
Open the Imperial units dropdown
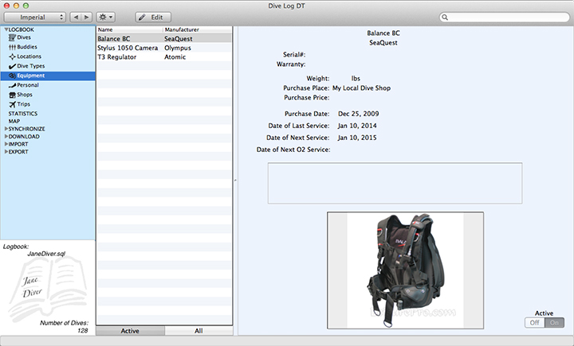coord(34,17)
